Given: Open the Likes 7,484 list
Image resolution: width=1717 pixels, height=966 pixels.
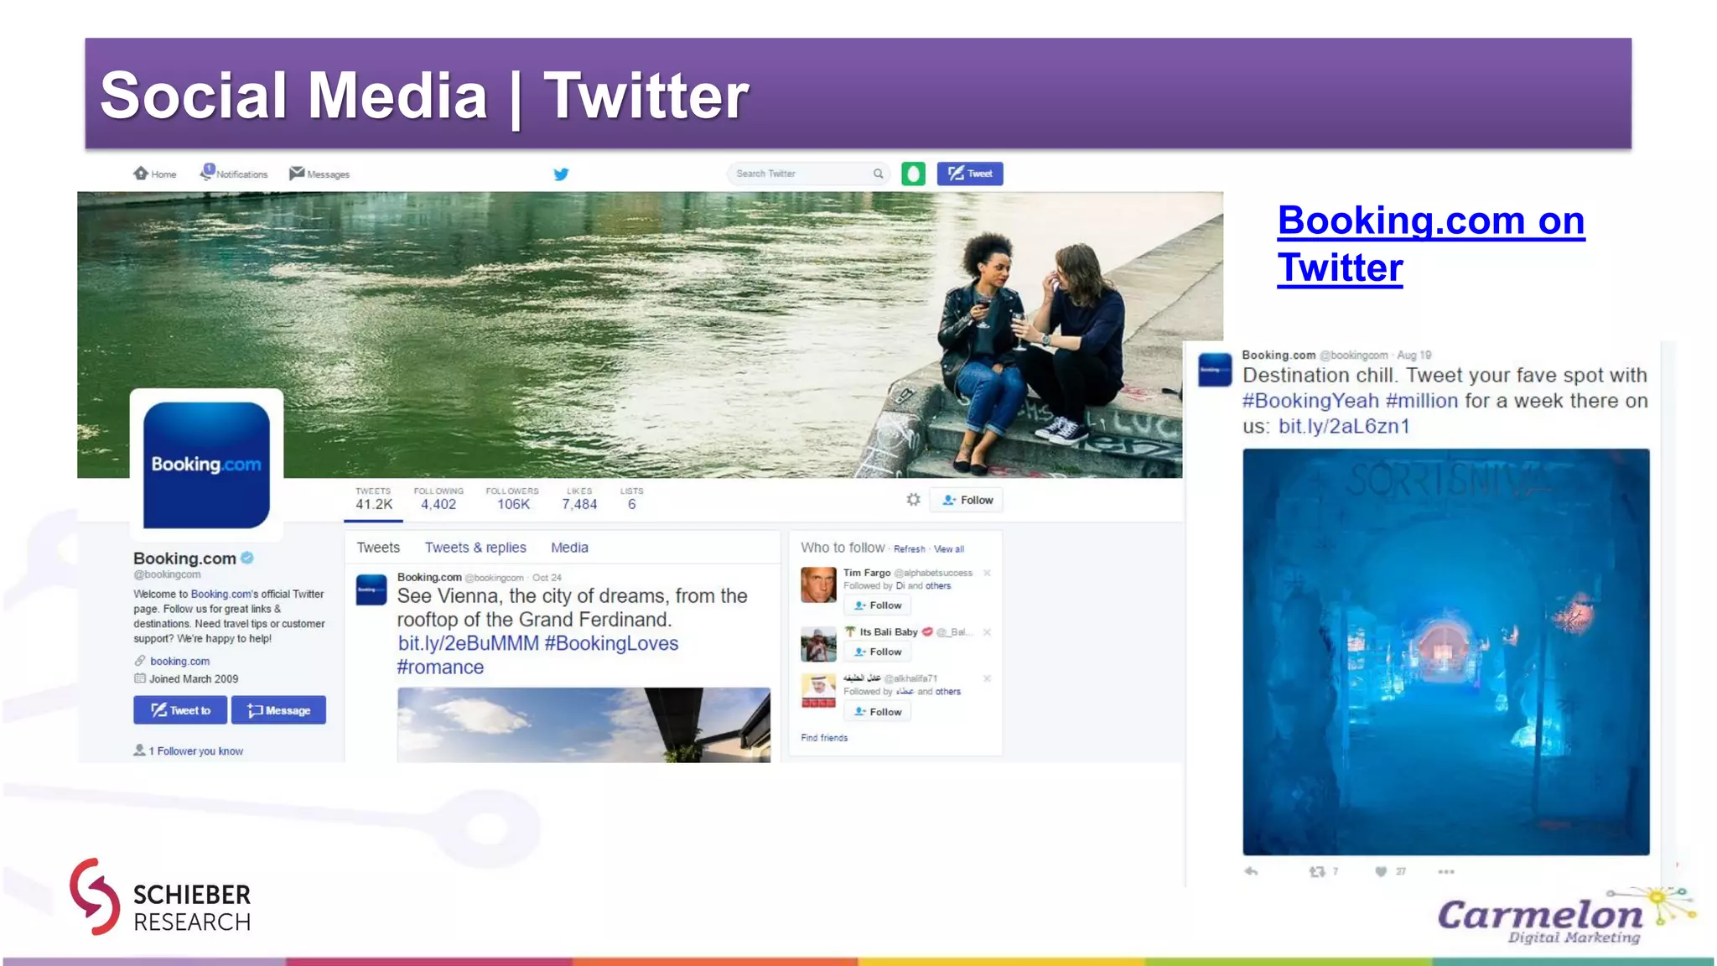Looking at the screenshot, I should tap(579, 498).
